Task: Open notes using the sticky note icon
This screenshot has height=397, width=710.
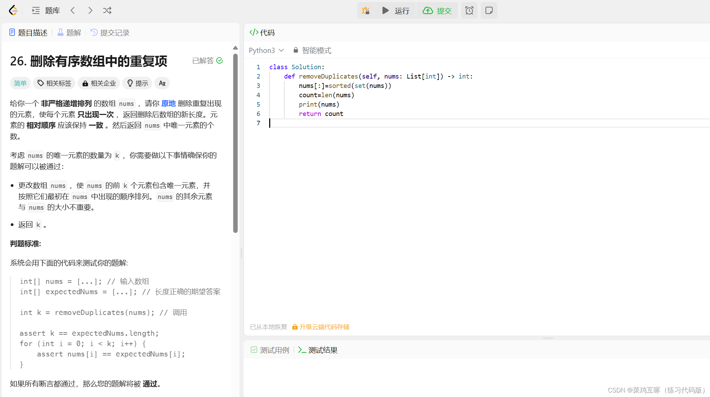Action: pos(489,10)
